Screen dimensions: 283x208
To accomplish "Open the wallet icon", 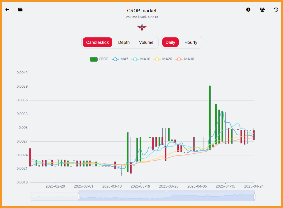I will pos(20,10).
